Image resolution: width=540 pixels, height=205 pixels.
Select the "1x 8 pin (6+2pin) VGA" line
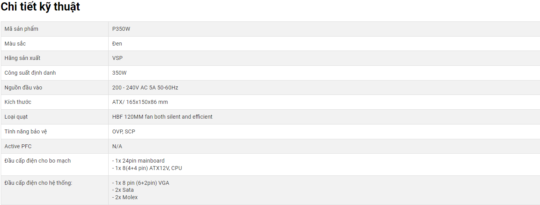[x=141, y=183]
